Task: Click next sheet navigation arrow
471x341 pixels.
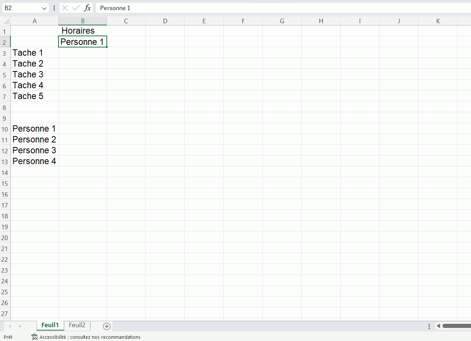Action: 20,326
